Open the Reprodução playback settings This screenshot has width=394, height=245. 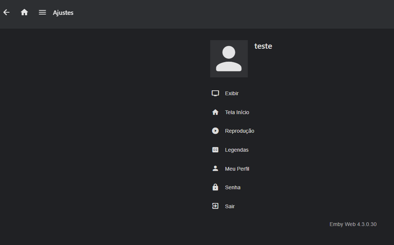click(240, 130)
